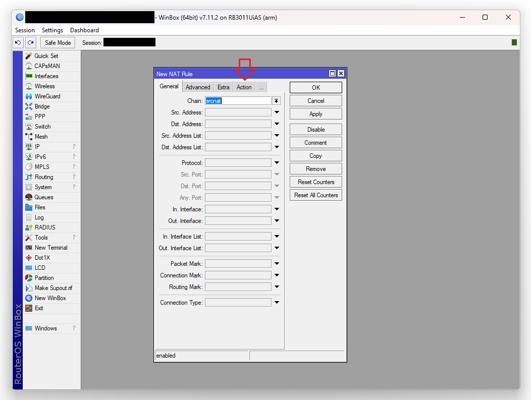The width and height of the screenshot is (531, 400).
Task: Open the Bridge sidebar icon
Action: (29, 106)
